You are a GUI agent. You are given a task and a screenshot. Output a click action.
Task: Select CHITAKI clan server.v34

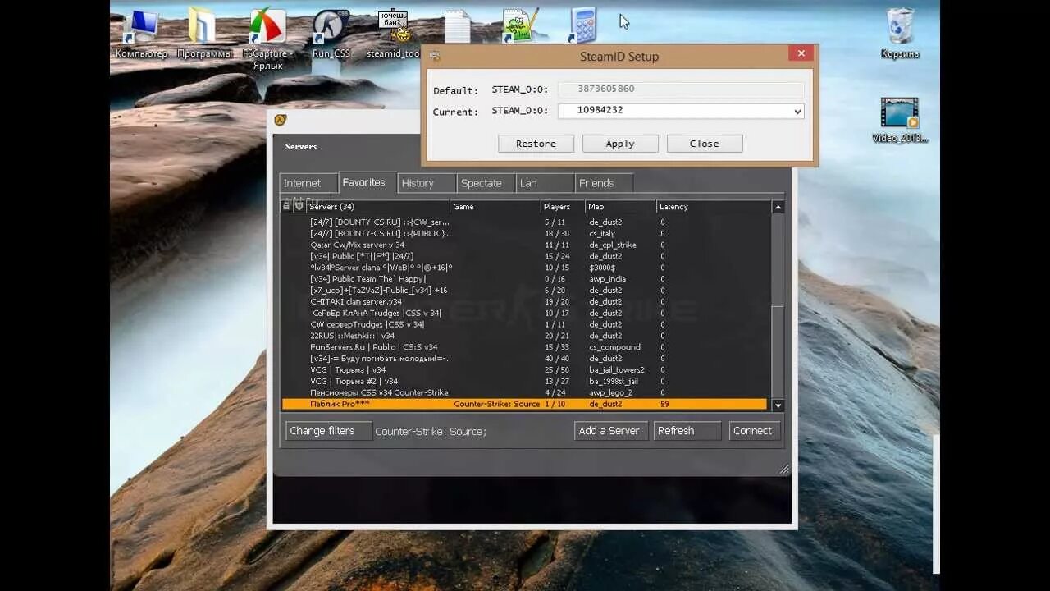tap(525, 302)
